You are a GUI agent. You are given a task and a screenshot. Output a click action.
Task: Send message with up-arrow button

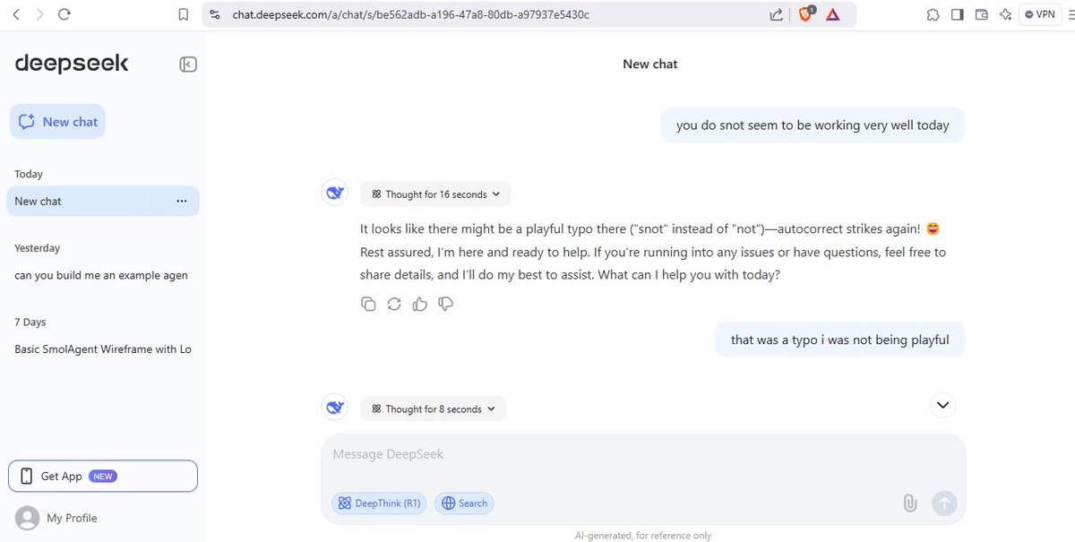pyautogui.click(x=944, y=503)
